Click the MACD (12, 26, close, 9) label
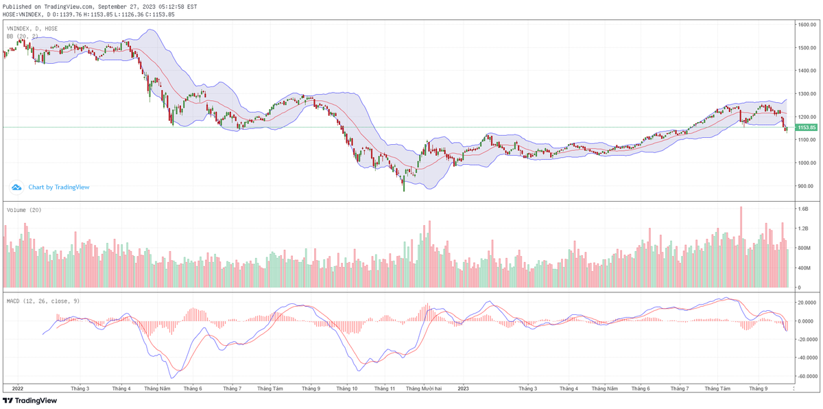The height and width of the screenshot is (409, 823). pyautogui.click(x=43, y=301)
